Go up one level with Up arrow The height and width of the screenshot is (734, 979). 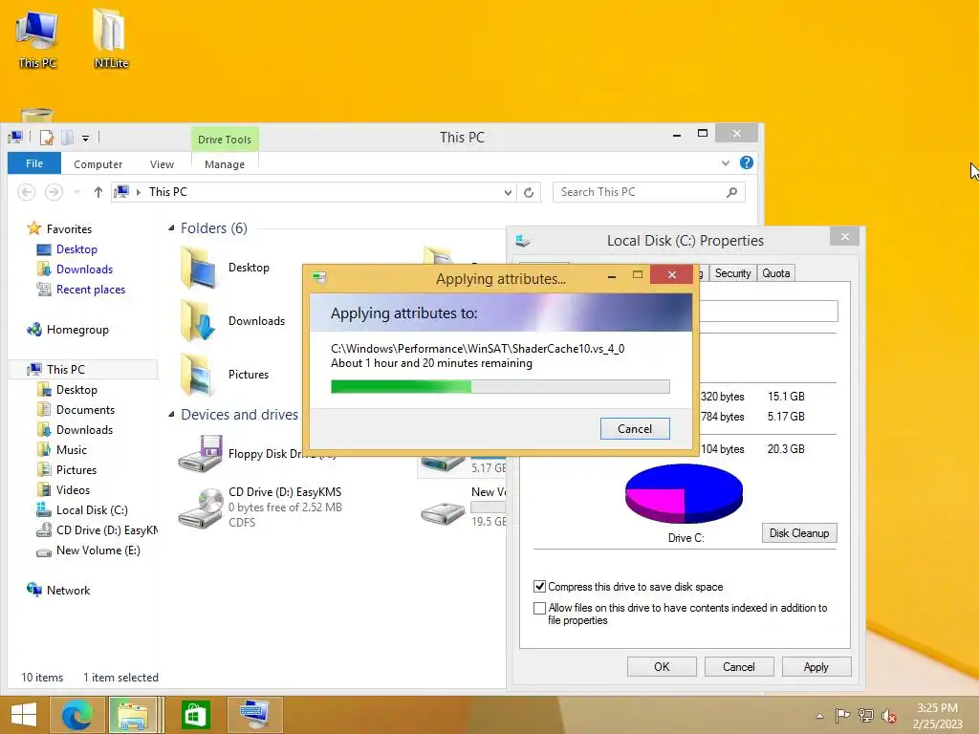point(98,192)
